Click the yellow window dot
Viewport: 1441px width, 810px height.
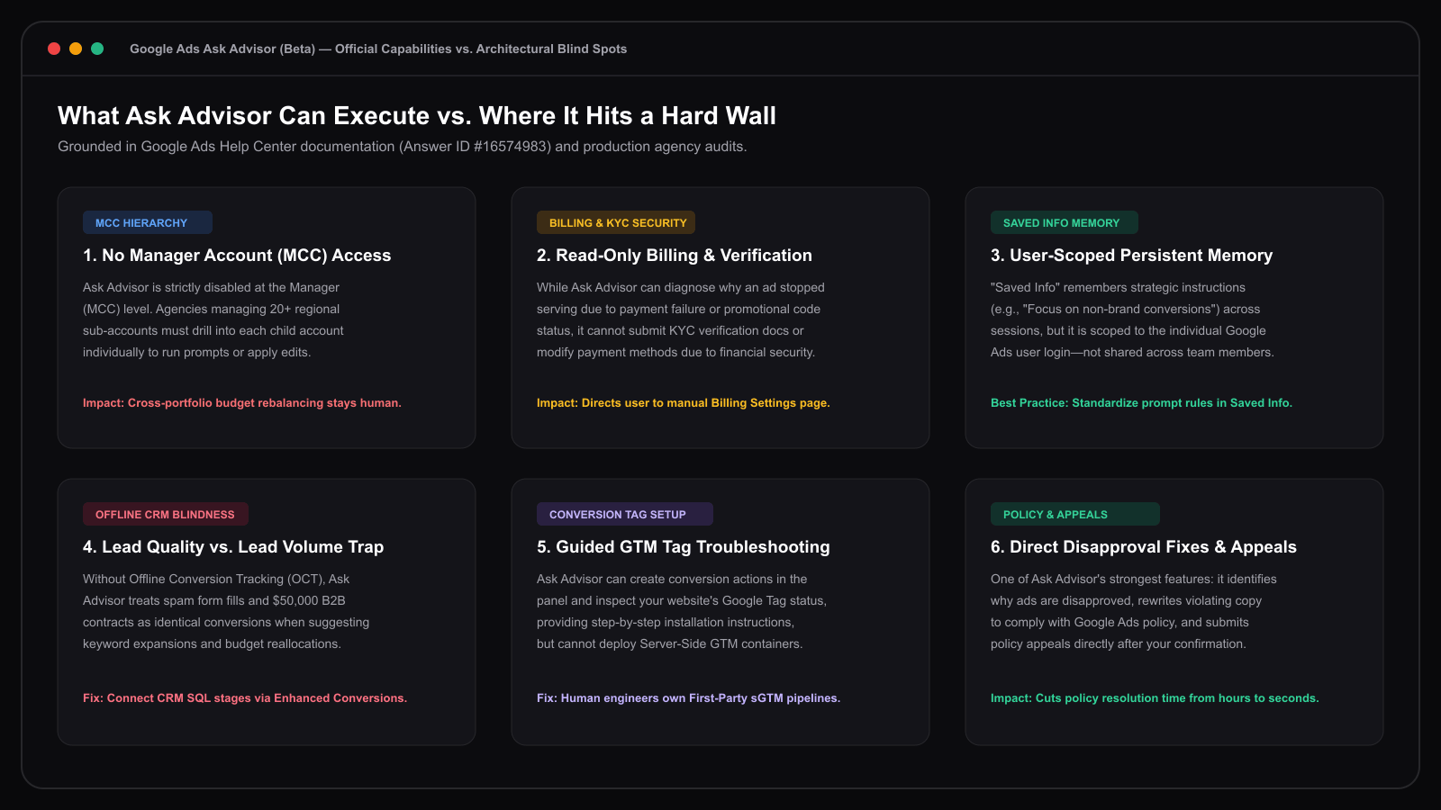(76, 49)
